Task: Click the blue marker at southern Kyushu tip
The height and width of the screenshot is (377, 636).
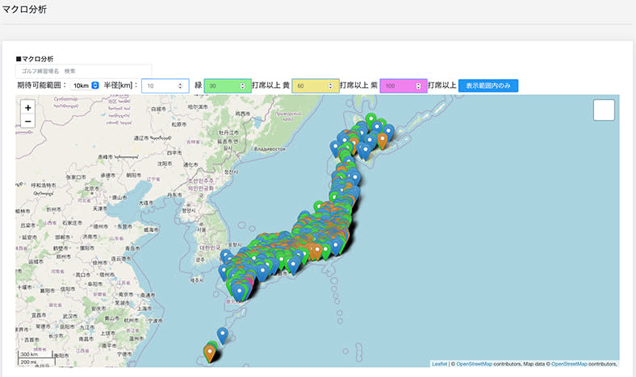Action: [x=239, y=292]
